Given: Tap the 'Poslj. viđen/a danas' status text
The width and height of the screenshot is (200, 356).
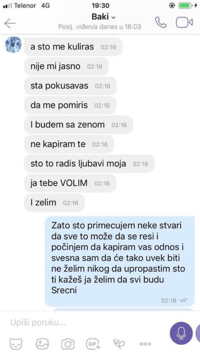Looking at the screenshot, I should coord(100,27).
